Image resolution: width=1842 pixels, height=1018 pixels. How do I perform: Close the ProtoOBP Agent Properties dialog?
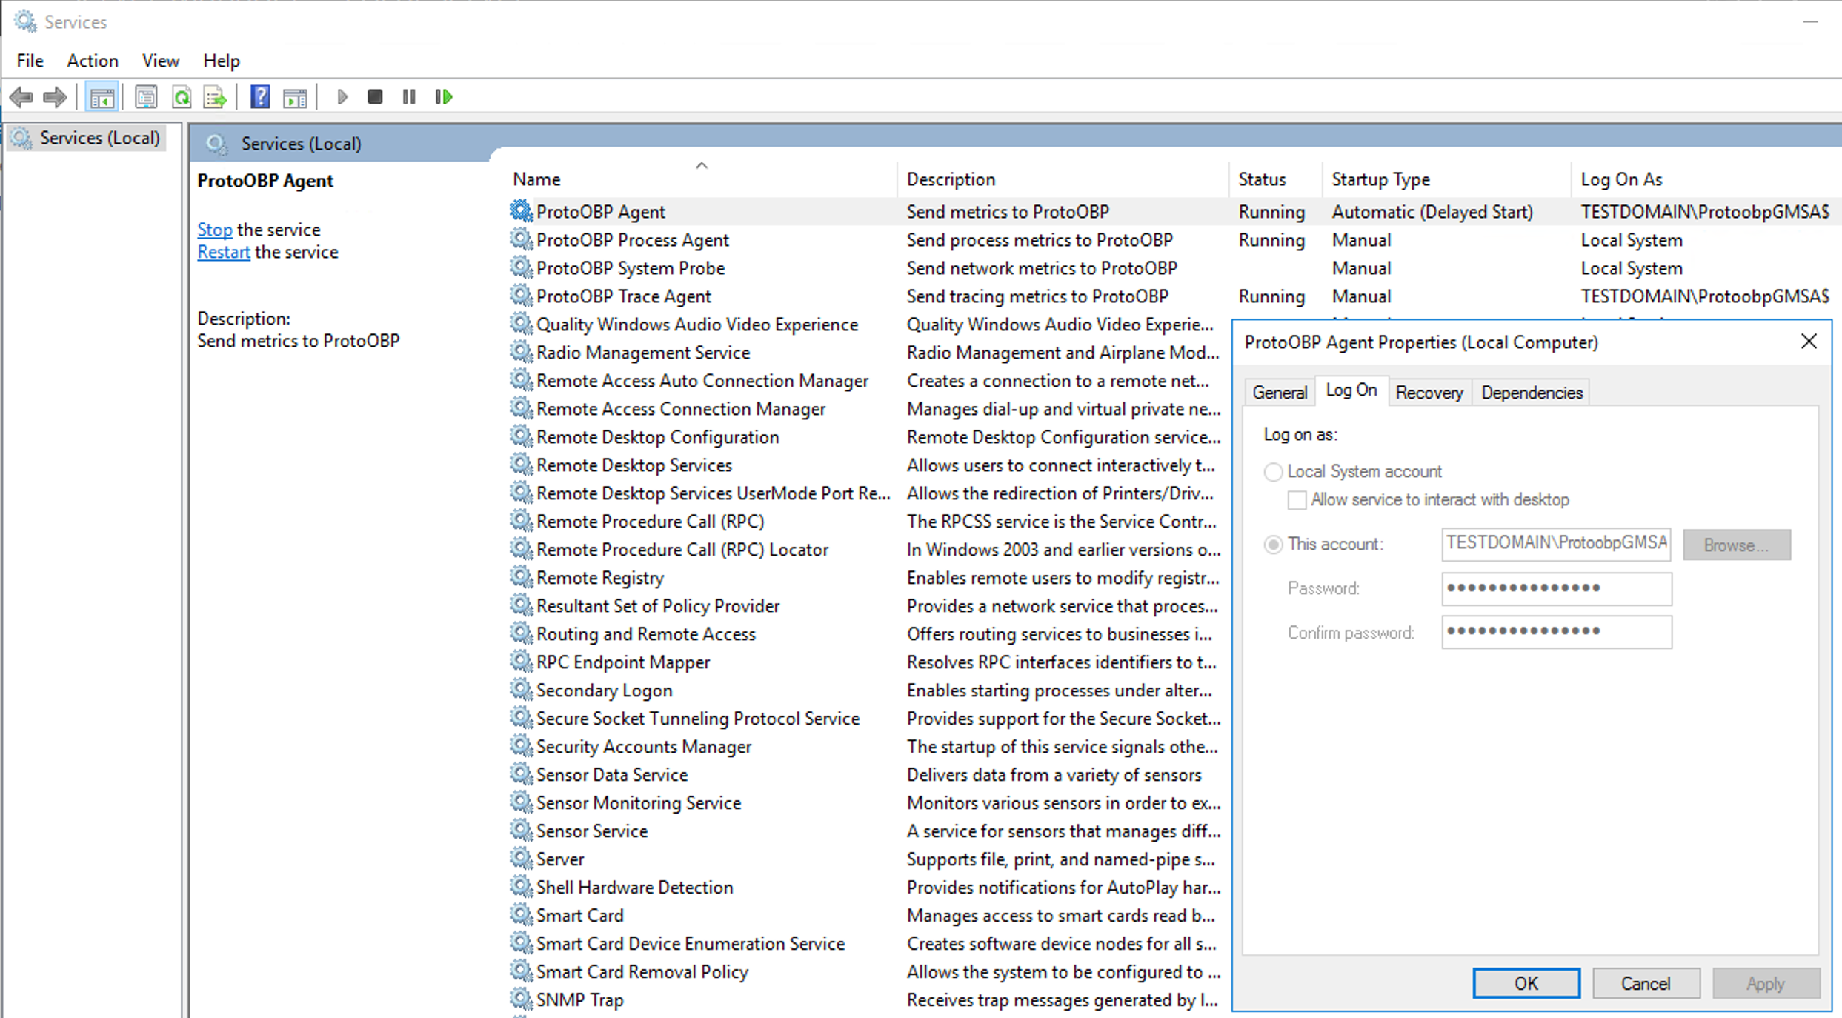tap(1809, 342)
